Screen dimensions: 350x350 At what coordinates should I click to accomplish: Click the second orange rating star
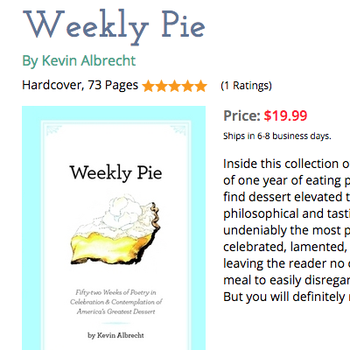click(x=161, y=86)
